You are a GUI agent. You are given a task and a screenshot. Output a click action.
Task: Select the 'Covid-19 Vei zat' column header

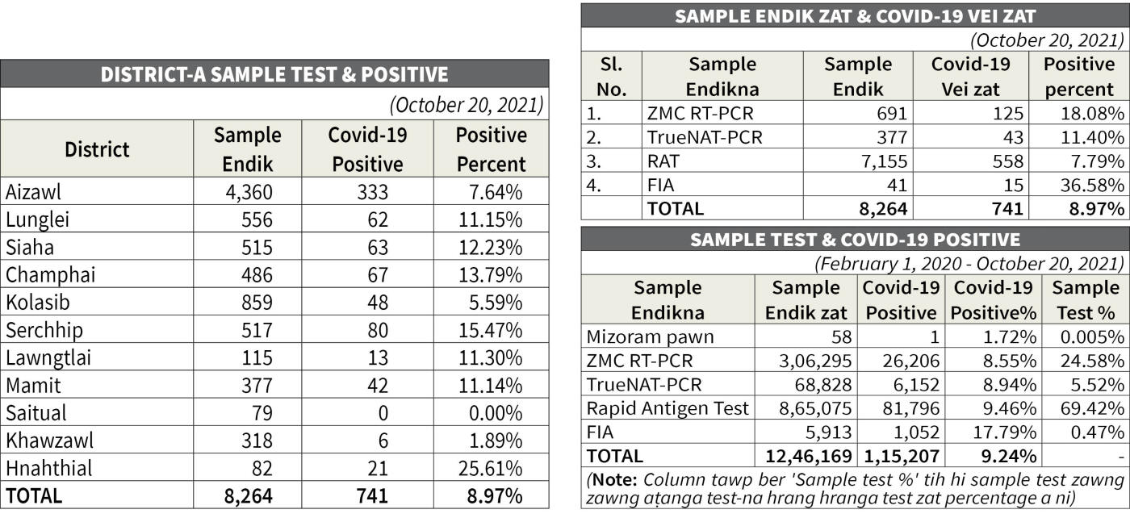[x=971, y=77]
